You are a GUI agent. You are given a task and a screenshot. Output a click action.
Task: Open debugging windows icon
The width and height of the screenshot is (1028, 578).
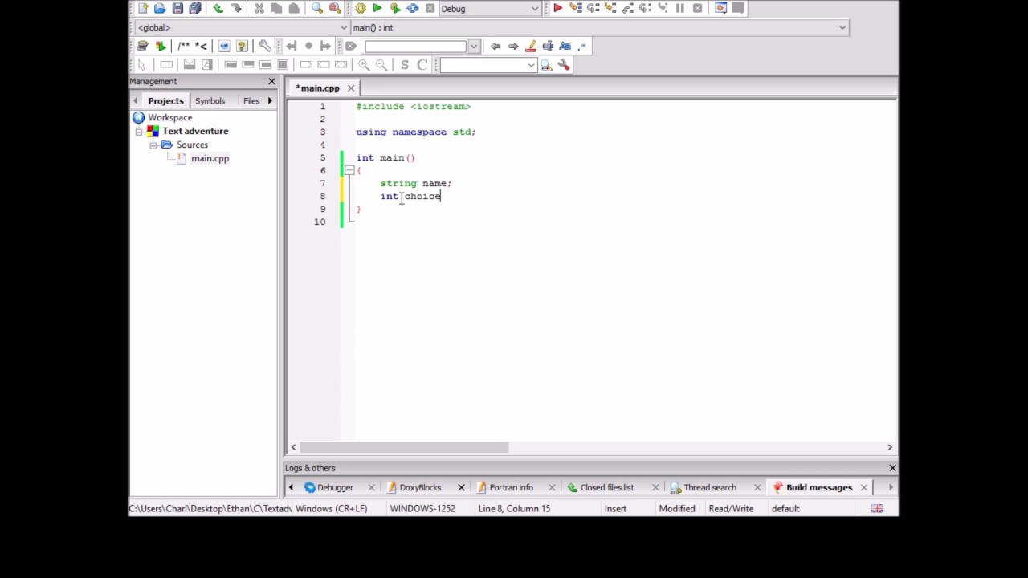[720, 8]
